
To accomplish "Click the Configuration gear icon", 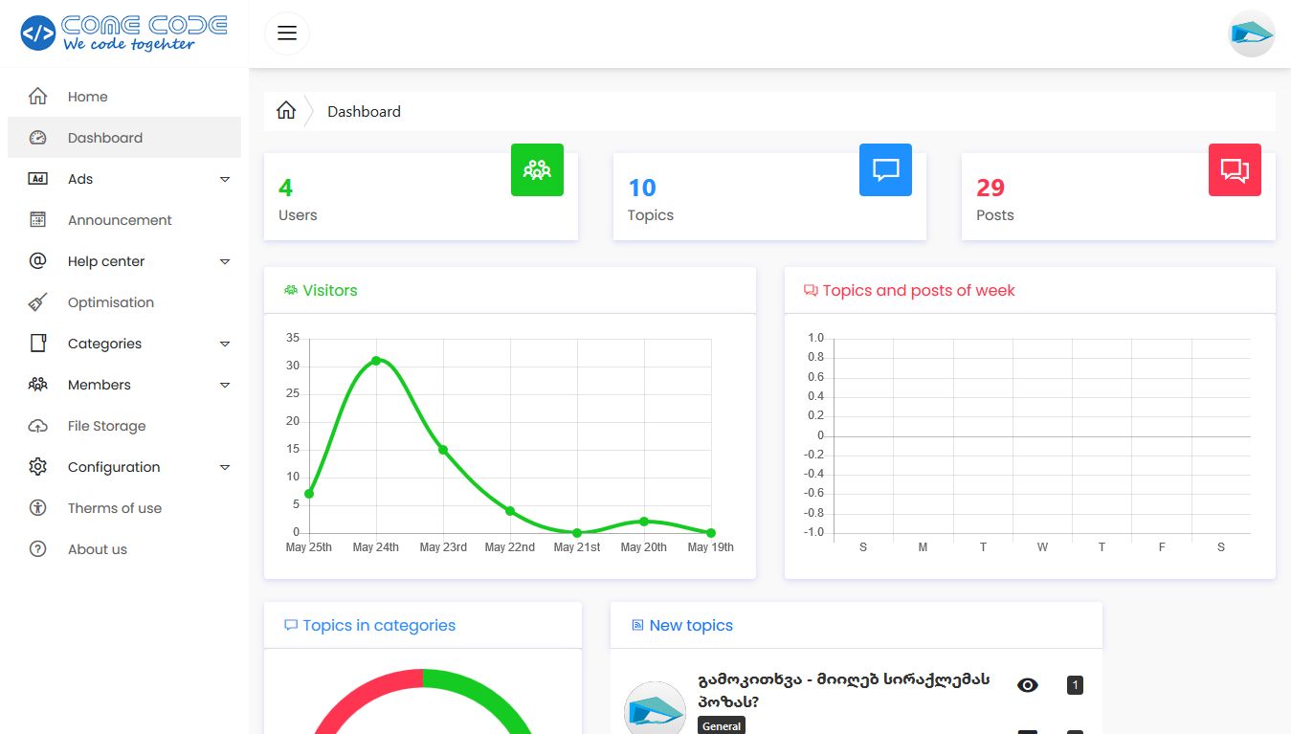I will coord(38,467).
